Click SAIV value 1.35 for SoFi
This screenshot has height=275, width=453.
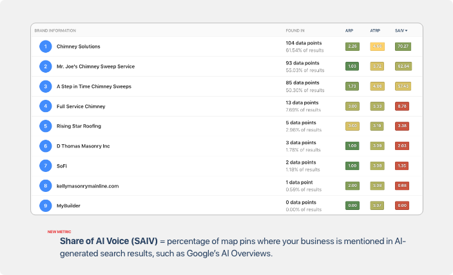point(402,166)
